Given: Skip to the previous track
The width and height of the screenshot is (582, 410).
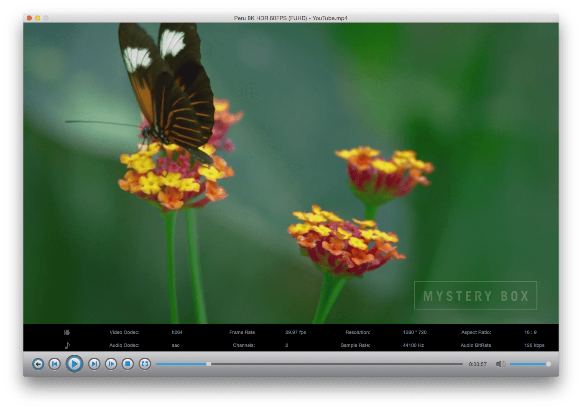Looking at the screenshot, I should (55, 364).
